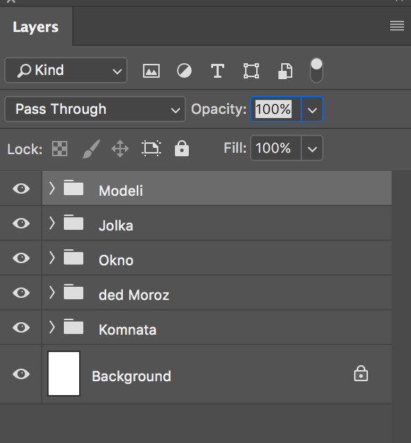Lock position move-arrows icon

click(x=120, y=149)
